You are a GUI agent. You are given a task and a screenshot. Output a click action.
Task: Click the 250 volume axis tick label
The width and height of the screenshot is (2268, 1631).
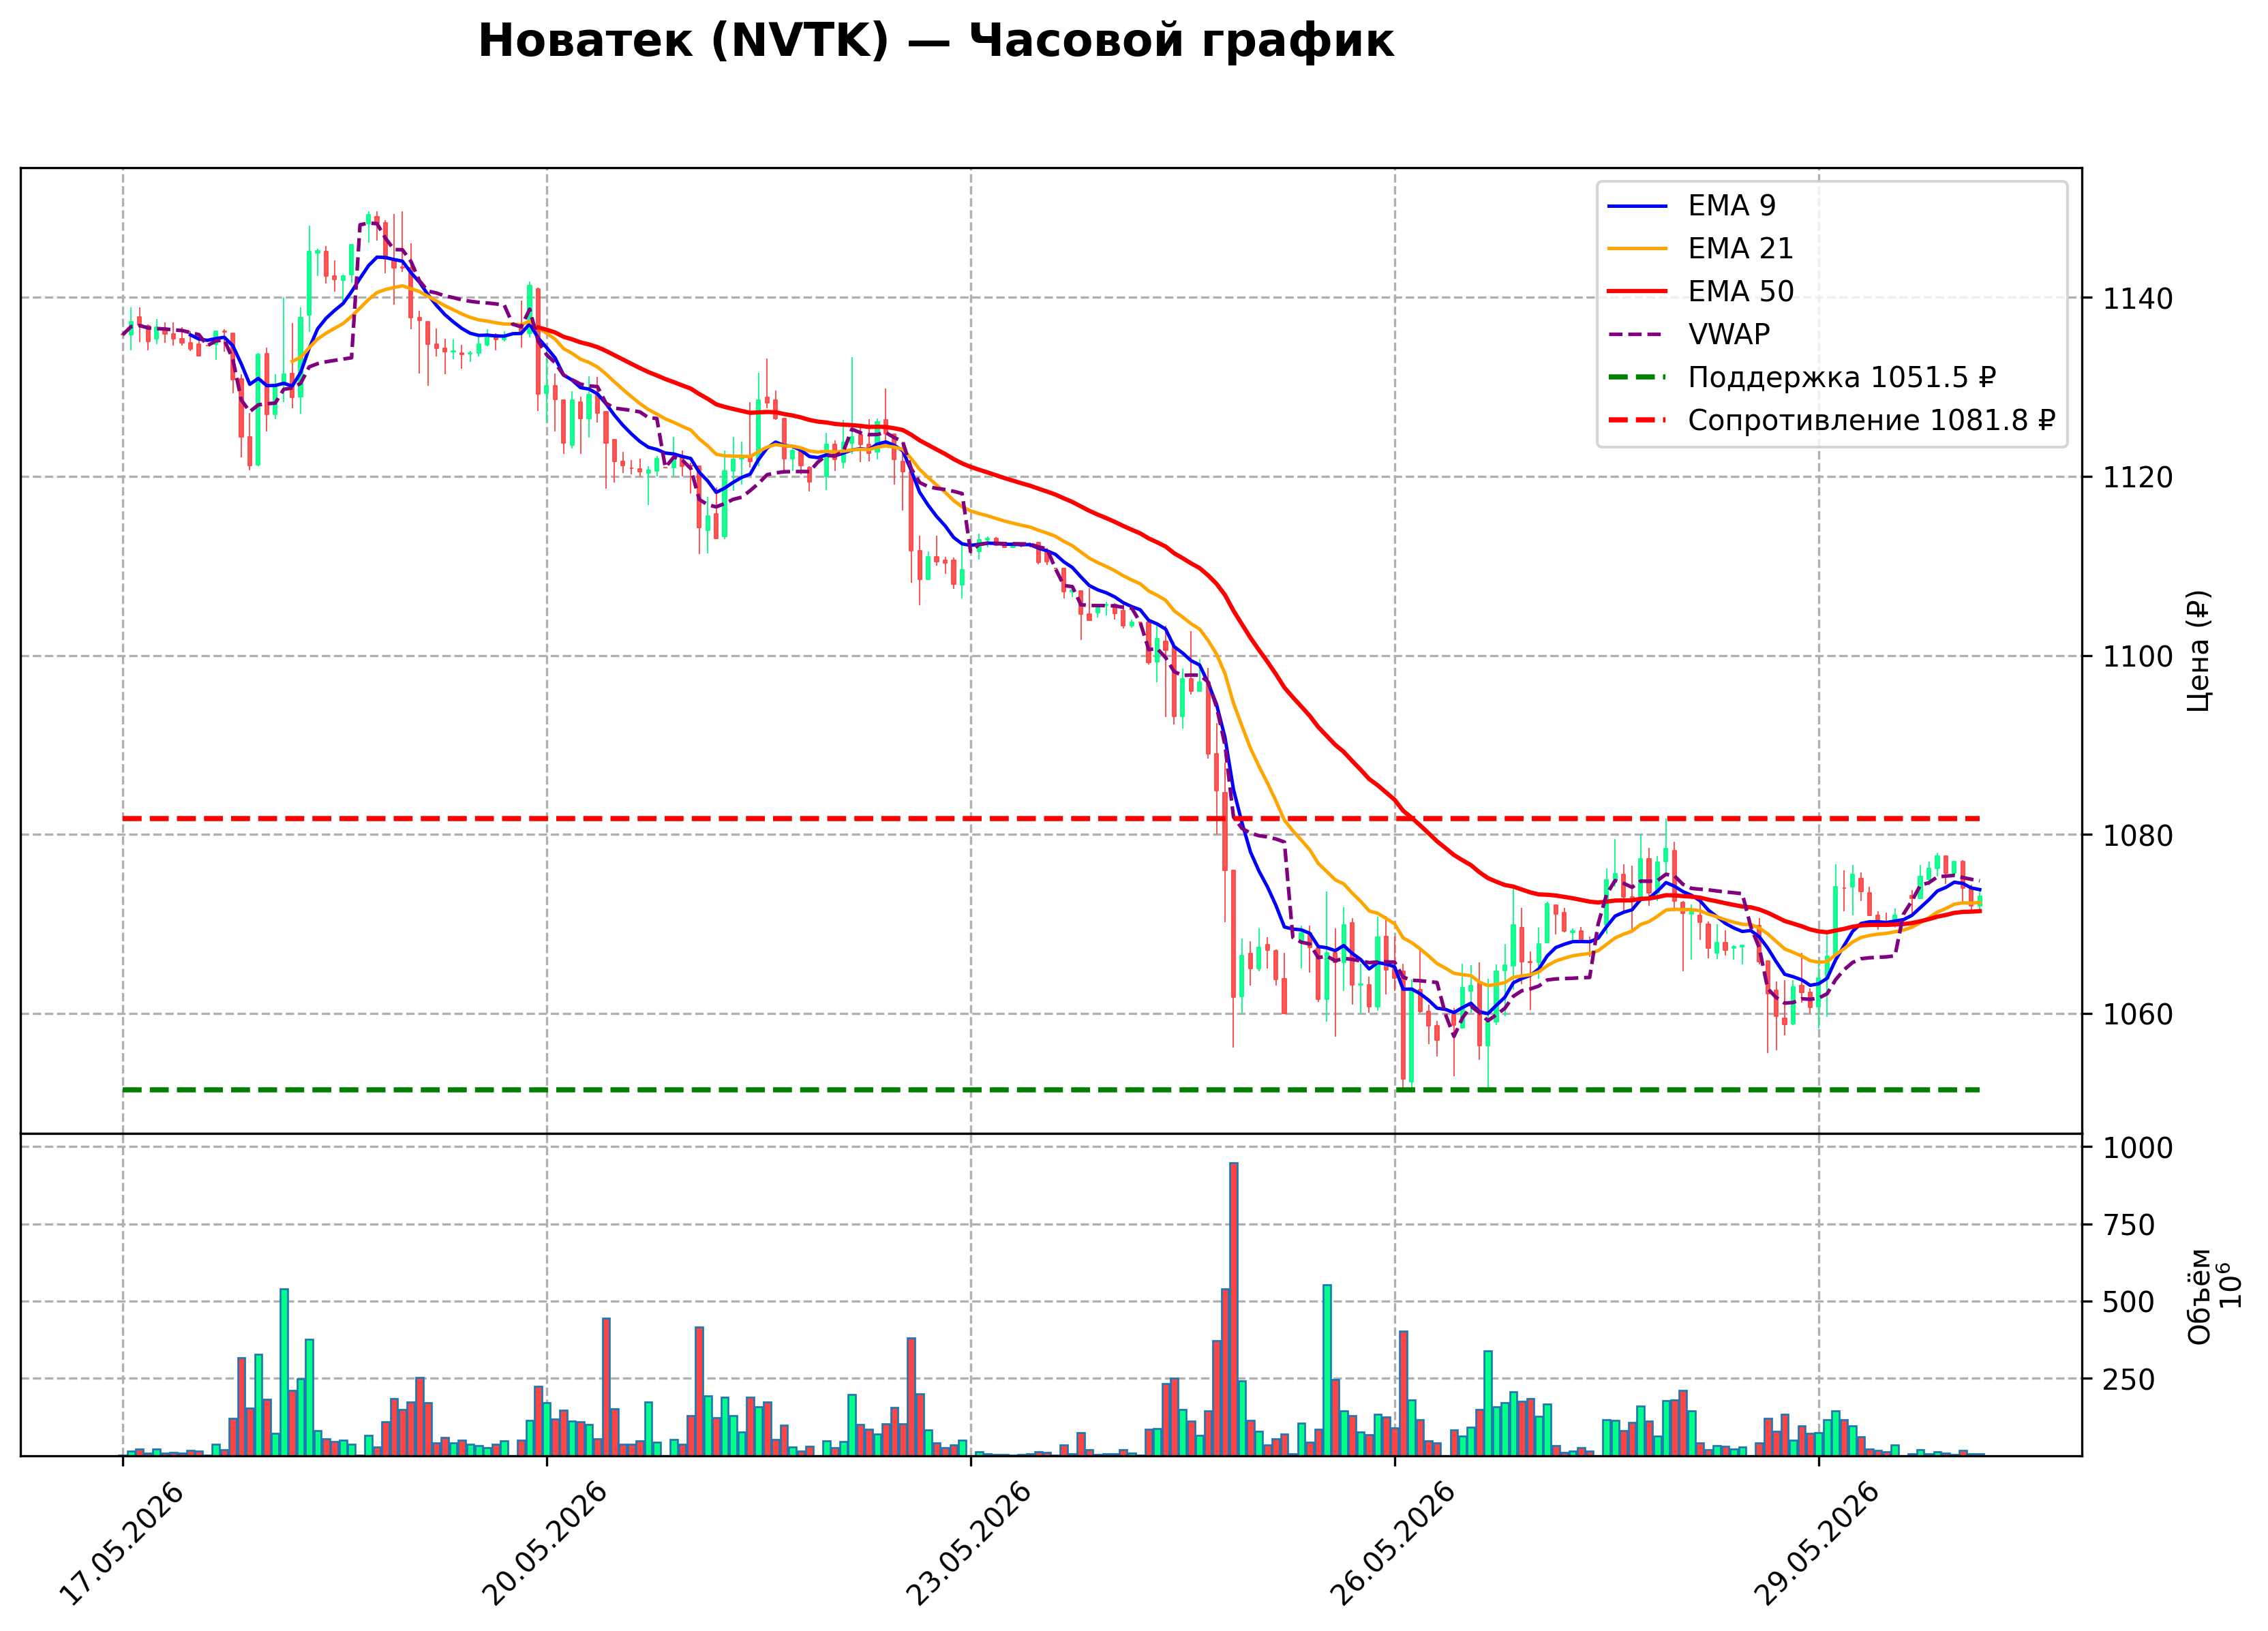coord(2129,1380)
